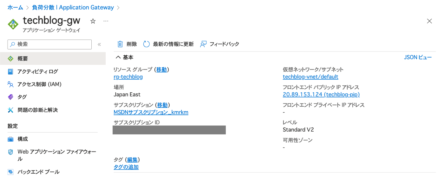This screenshot has width=444, height=179.
Task: Click the Web アプリケーション ファイアウォール shield icon
Action: pos(10,152)
